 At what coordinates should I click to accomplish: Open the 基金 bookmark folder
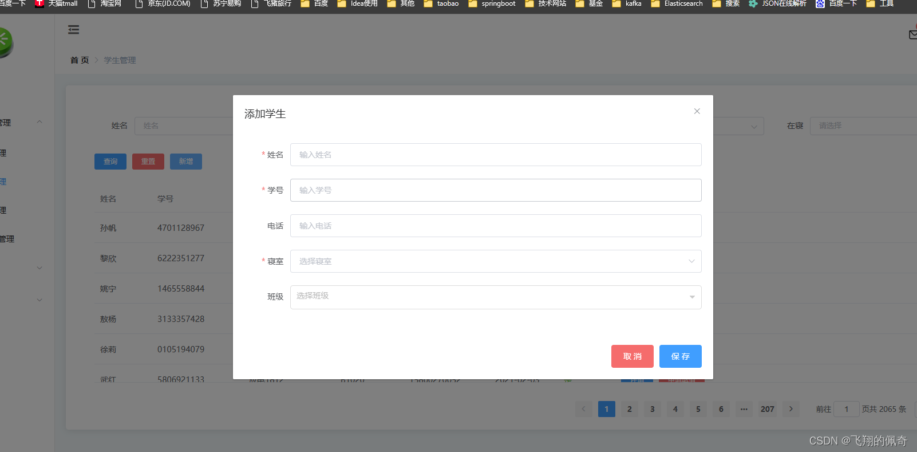pyautogui.click(x=589, y=3)
